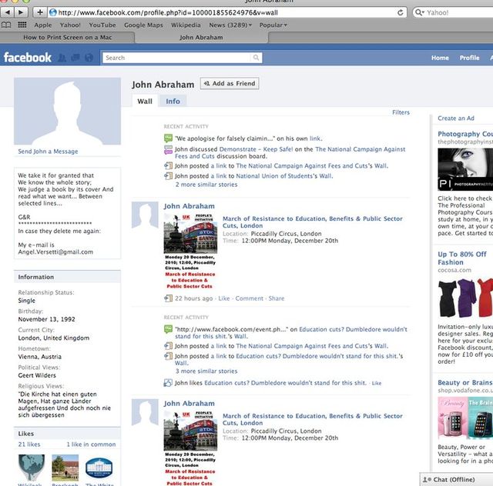Expand the Popular bookmarks dropdown
The height and width of the screenshot is (486, 493).
[x=273, y=25]
